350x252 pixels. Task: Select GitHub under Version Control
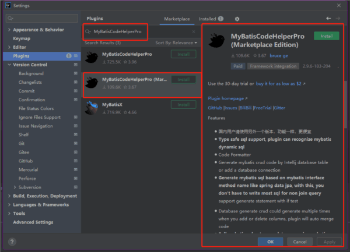coord(25,161)
